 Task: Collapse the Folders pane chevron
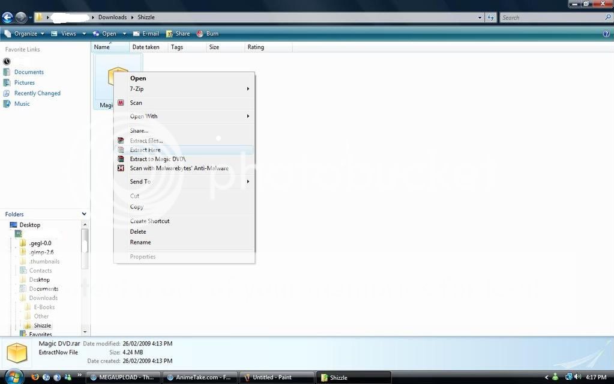[84, 214]
